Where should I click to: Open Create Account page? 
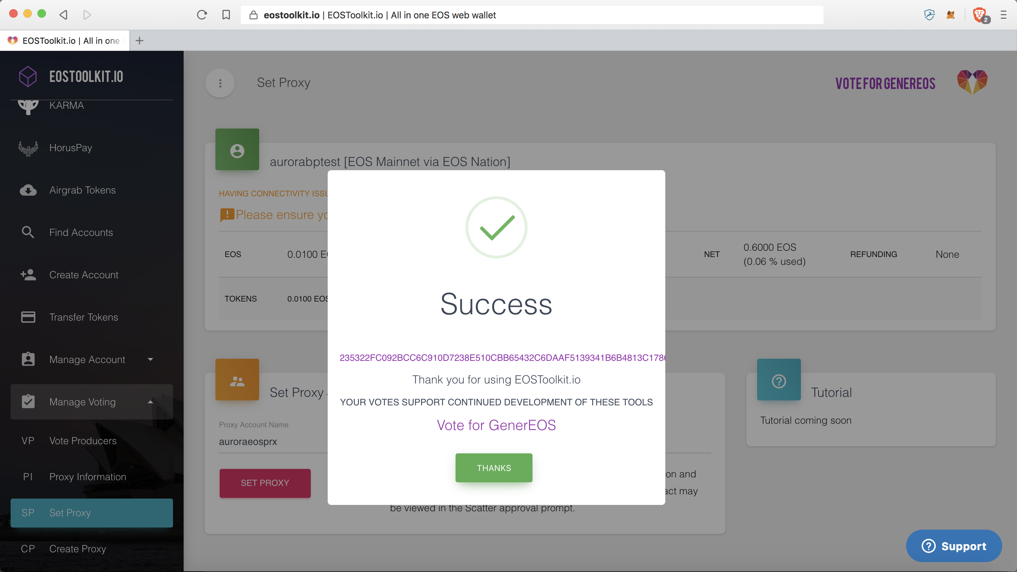pos(91,275)
